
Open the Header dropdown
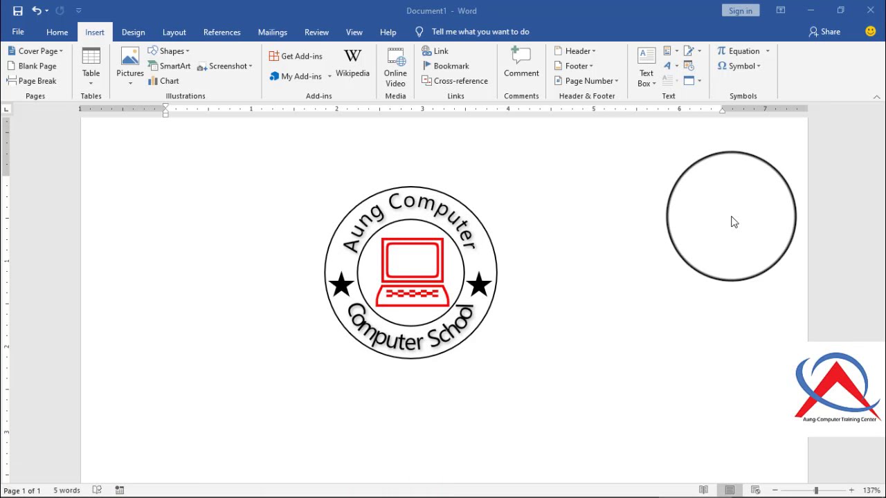click(x=575, y=51)
